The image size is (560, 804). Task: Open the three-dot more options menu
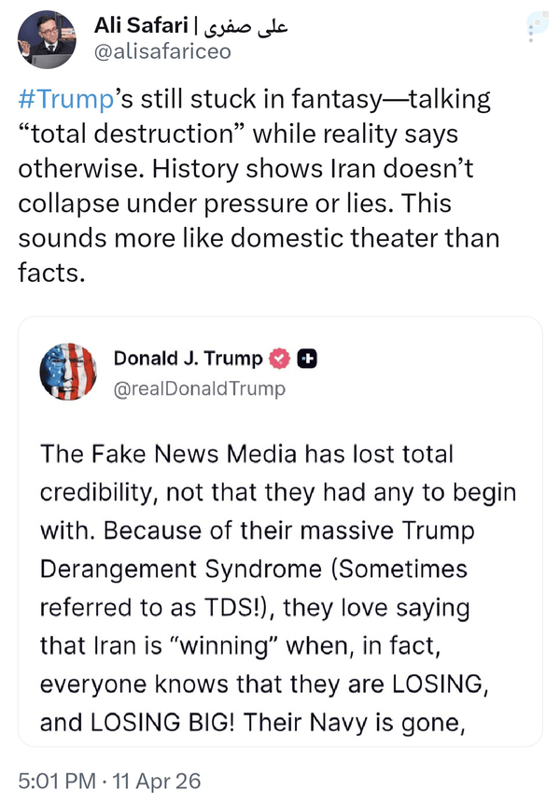click(531, 34)
